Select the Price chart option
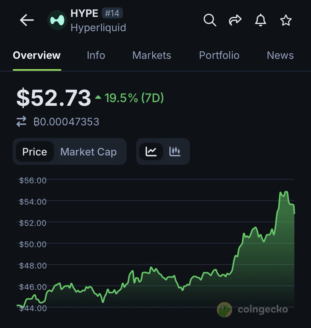 click(x=35, y=151)
